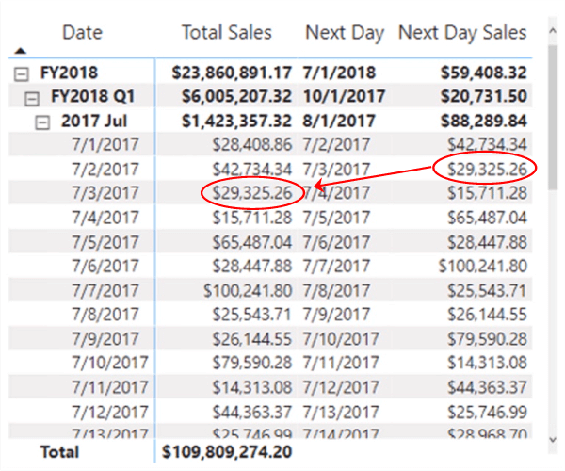Sort by the Total Sales column header
The height and width of the screenshot is (471, 565).
coord(226,33)
